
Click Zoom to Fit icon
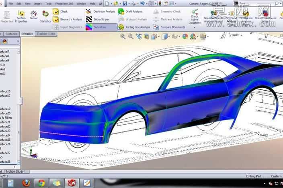[123, 36]
